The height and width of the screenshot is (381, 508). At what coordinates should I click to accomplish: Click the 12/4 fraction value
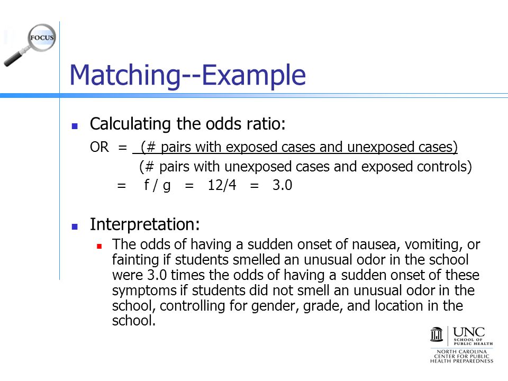point(222,185)
